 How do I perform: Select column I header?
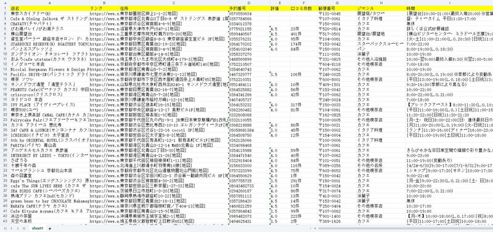point(449,3)
